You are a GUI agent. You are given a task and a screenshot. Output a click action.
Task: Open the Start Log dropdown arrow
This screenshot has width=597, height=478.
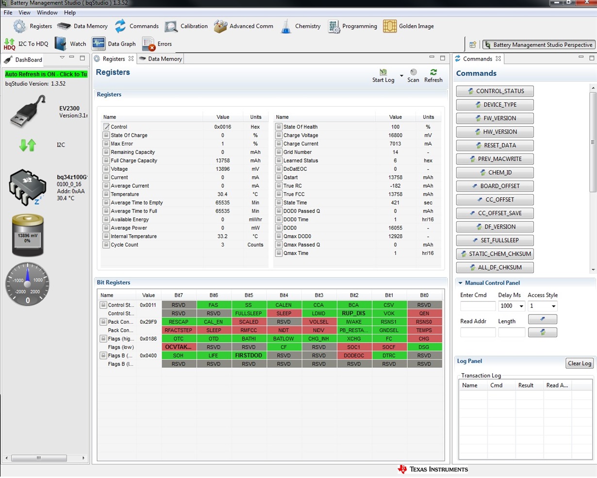point(401,76)
